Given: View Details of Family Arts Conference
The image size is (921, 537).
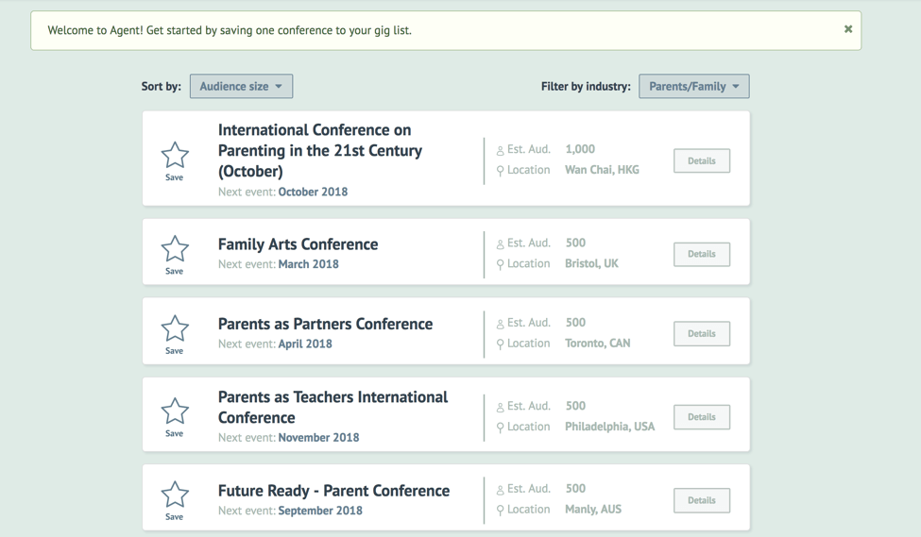Looking at the screenshot, I should [x=702, y=254].
